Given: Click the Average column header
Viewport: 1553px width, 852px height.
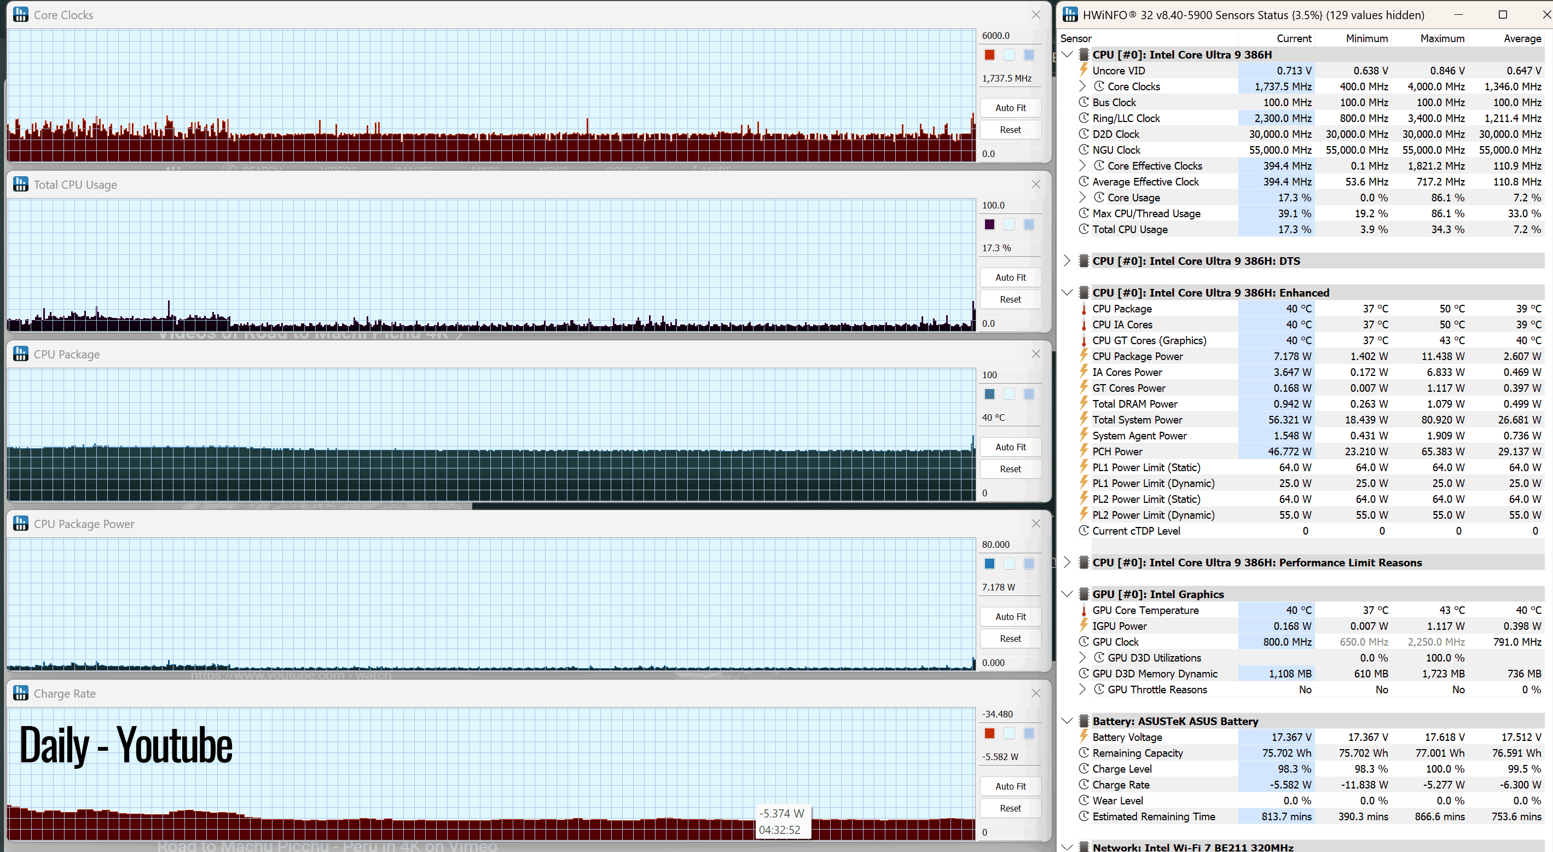Looking at the screenshot, I should (x=1506, y=39).
